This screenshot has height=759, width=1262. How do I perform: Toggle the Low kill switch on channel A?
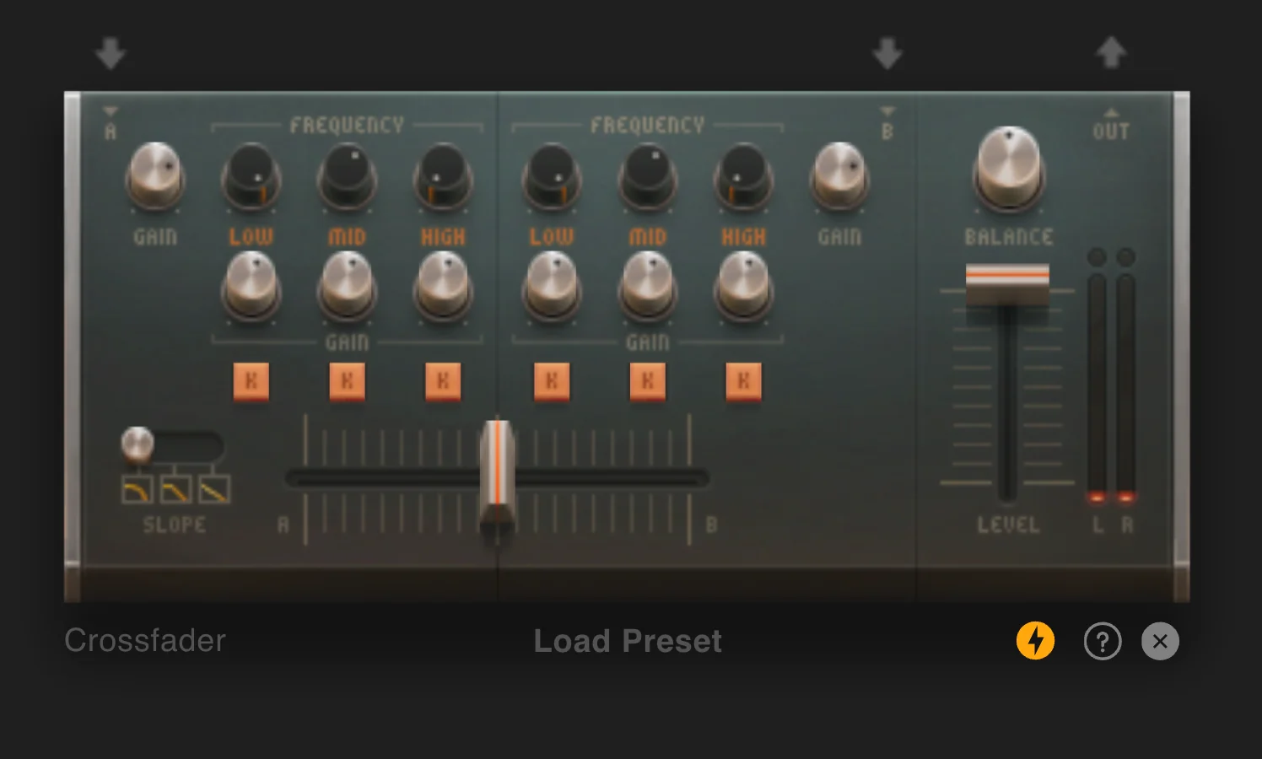click(251, 381)
